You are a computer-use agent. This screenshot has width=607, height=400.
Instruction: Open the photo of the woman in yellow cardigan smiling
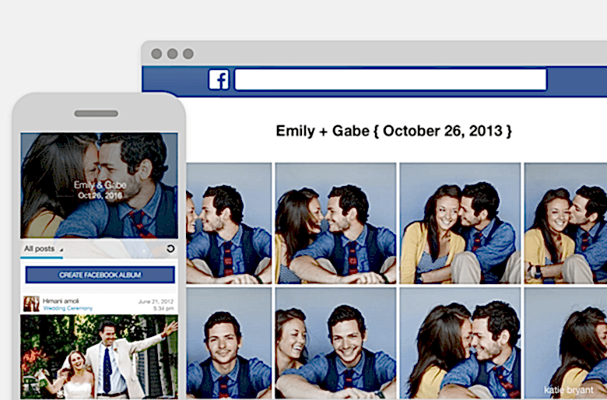click(460, 223)
